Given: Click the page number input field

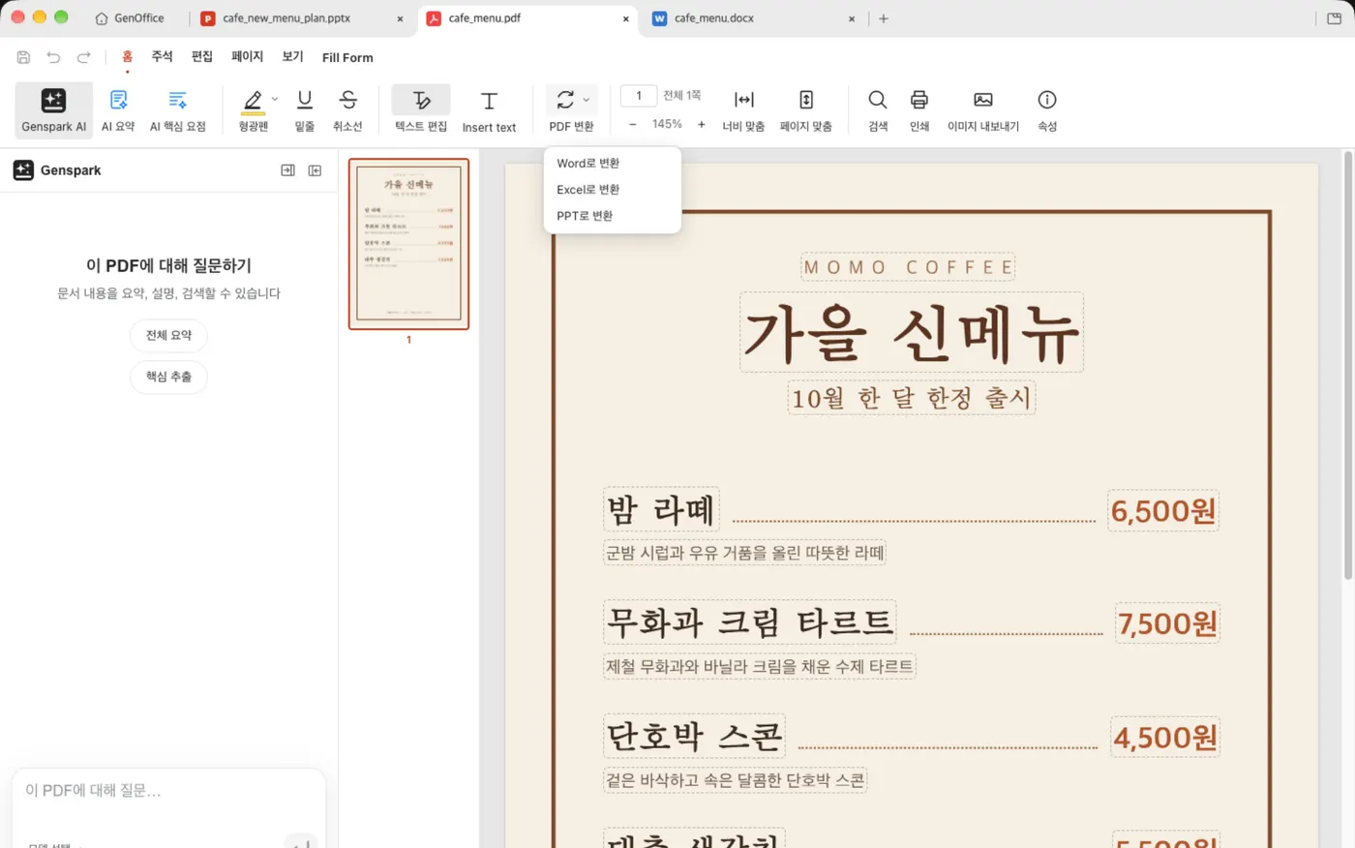Looking at the screenshot, I should pos(639,96).
